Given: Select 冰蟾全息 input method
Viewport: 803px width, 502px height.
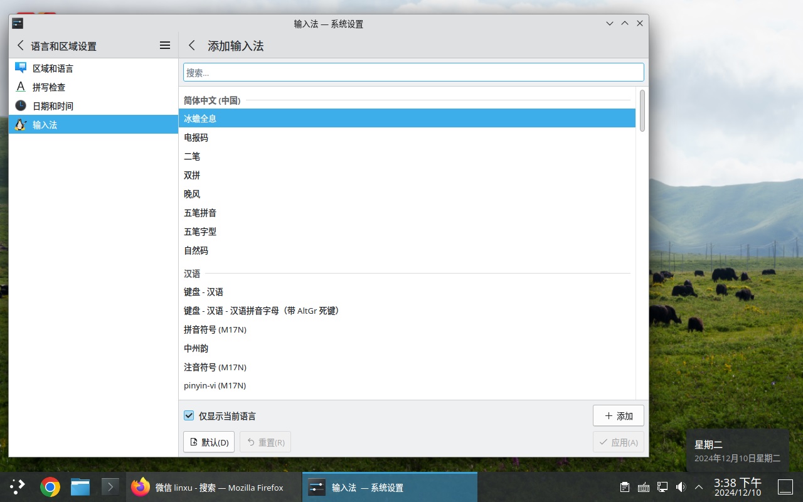Looking at the screenshot, I should (x=407, y=118).
